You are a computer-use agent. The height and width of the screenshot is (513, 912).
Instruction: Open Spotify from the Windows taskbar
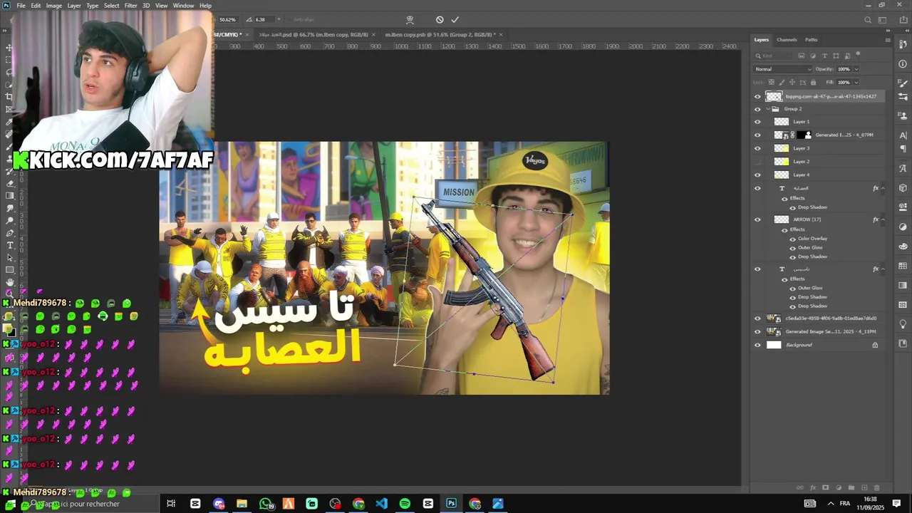[405, 504]
